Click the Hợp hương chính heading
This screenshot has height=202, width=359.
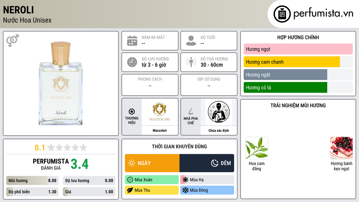pyautogui.click(x=298, y=37)
